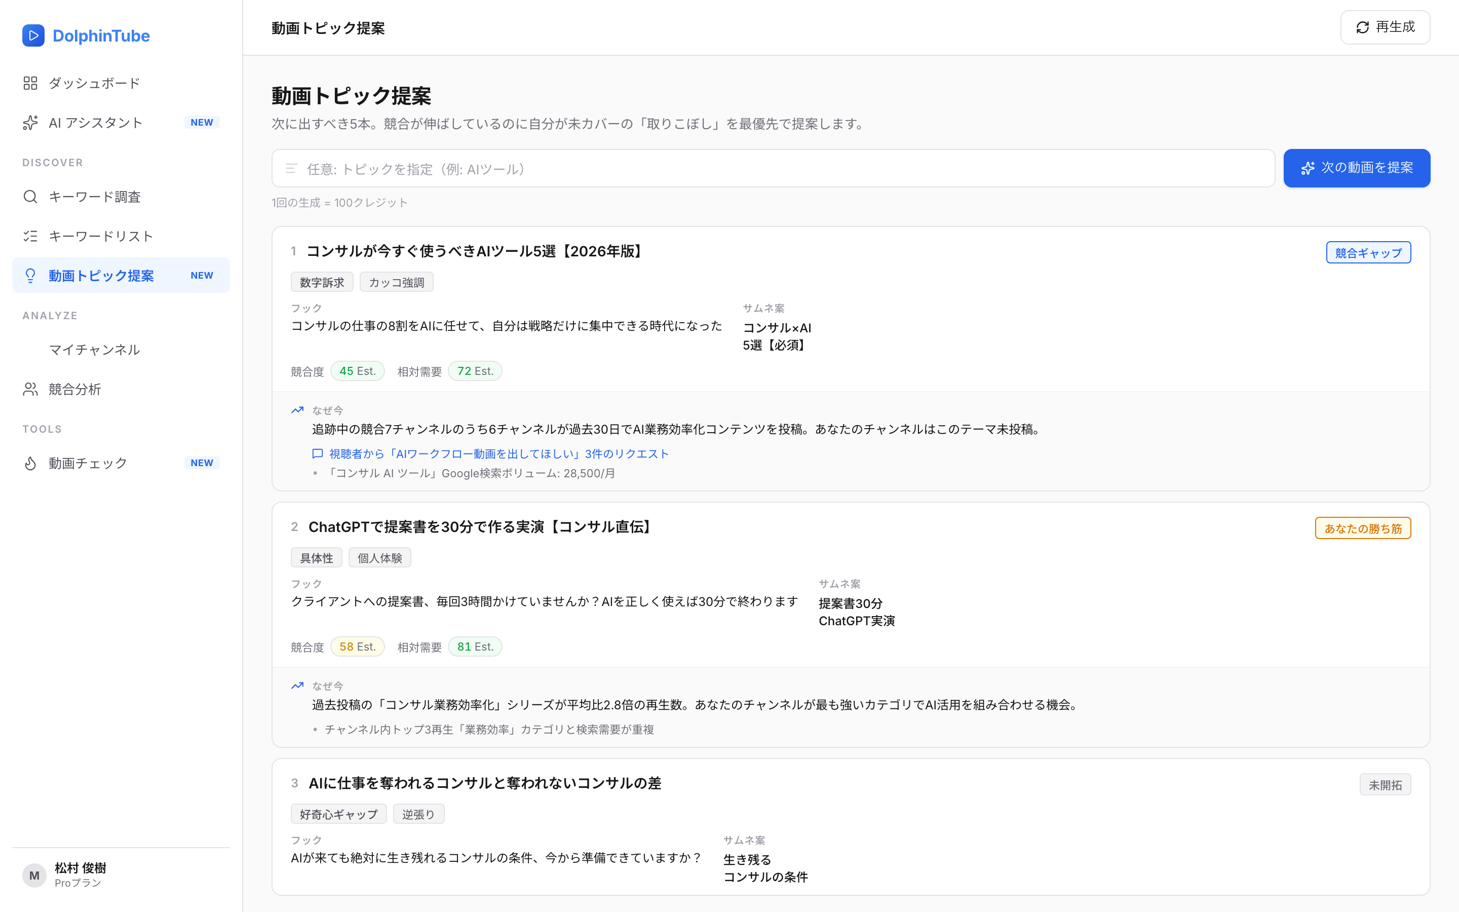Click hook text AIが来ても絶対に生き残れる

pyautogui.click(x=497, y=858)
